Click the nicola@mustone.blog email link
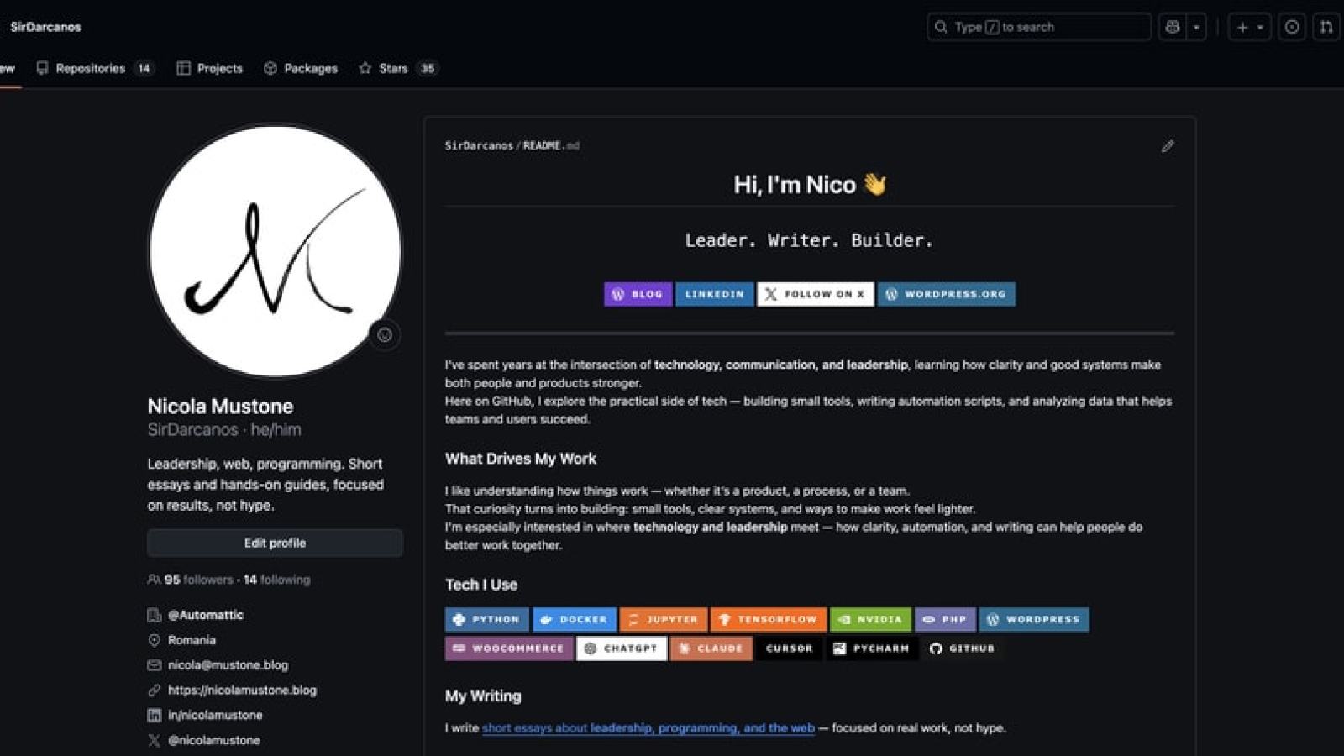The image size is (1344, 756). 228,665
